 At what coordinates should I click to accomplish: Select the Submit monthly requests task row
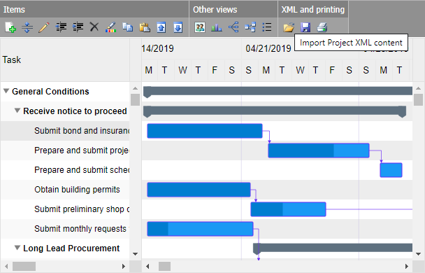pos(65,229)
